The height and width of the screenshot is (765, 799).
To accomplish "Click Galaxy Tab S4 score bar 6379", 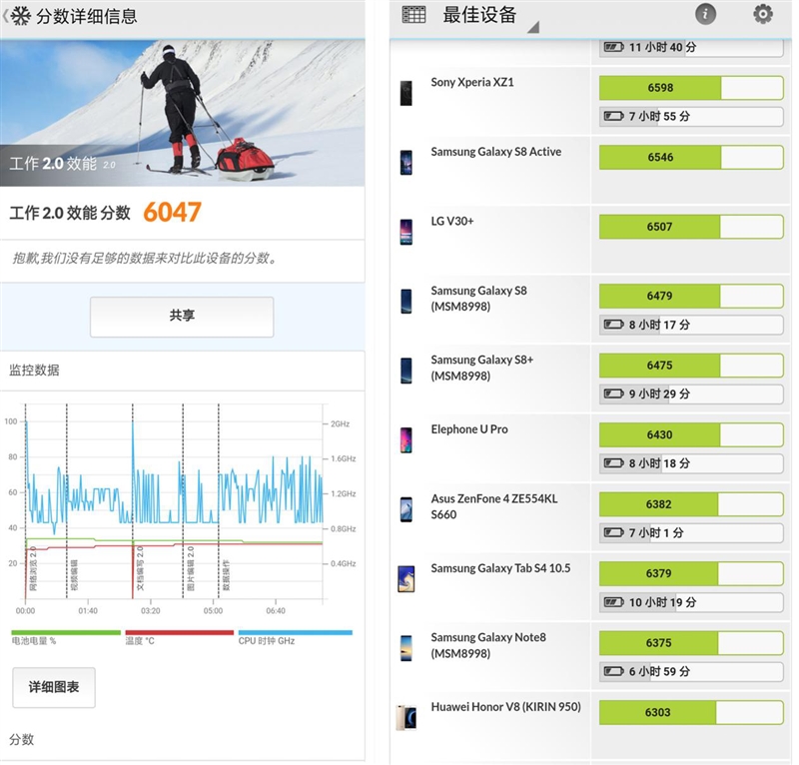I will 691,573.
